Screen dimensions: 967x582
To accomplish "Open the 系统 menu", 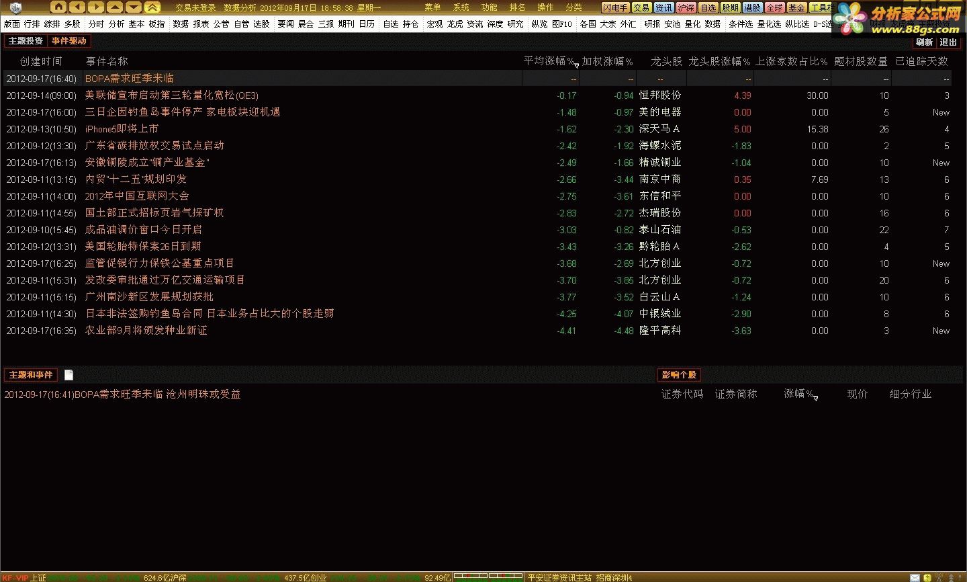I will point(461,7).
